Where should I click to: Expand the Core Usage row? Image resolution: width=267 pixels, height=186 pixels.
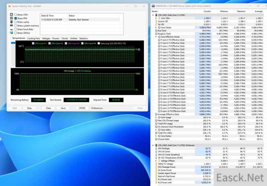click(156, 117)
